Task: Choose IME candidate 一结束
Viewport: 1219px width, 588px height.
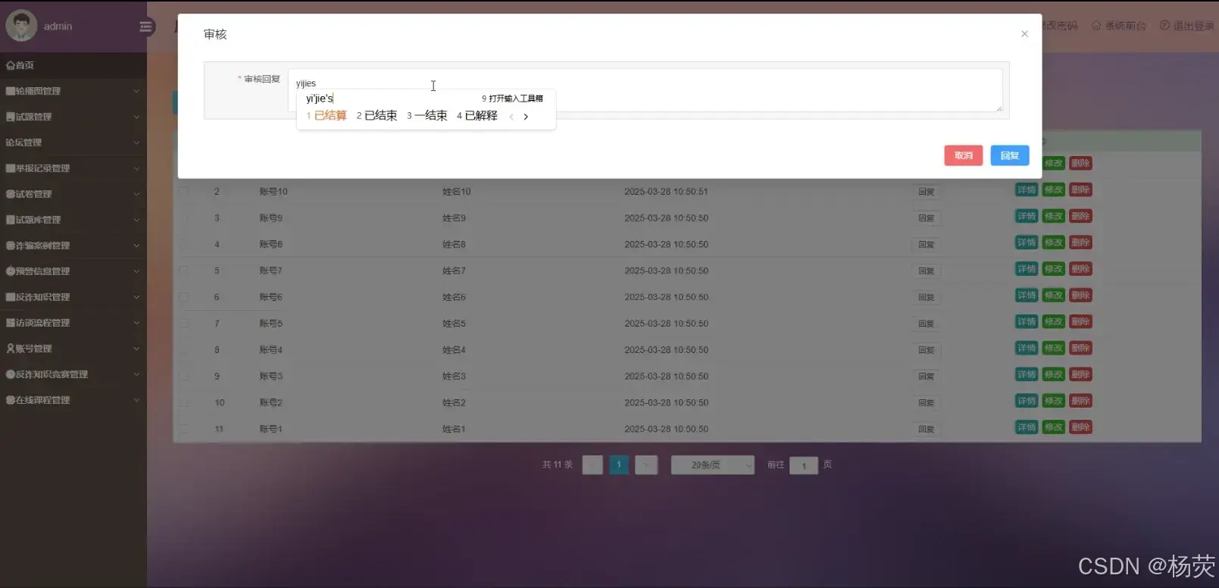Action: 427,116
